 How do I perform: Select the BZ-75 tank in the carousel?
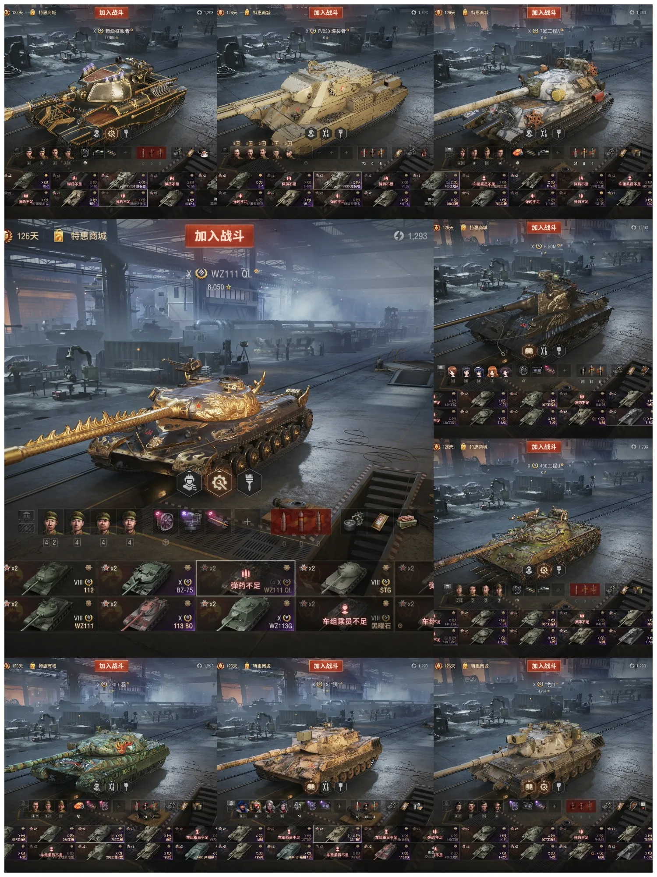click(x=147, y=578)
